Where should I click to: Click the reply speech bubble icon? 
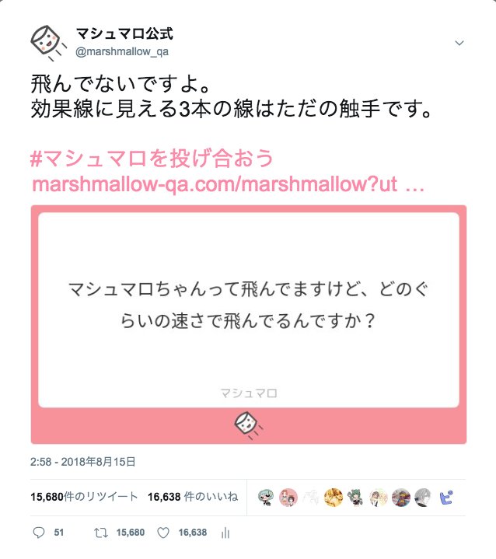pyautogui.click(x=39, y=533)
